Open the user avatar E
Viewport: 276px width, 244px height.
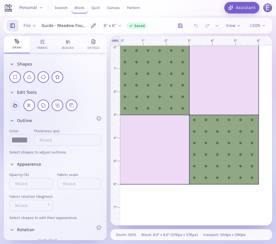[268, 8]
